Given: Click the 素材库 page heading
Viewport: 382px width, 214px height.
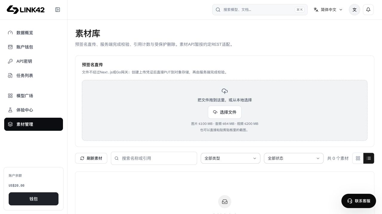Looking at the screenshot, I should coord(88,33).
